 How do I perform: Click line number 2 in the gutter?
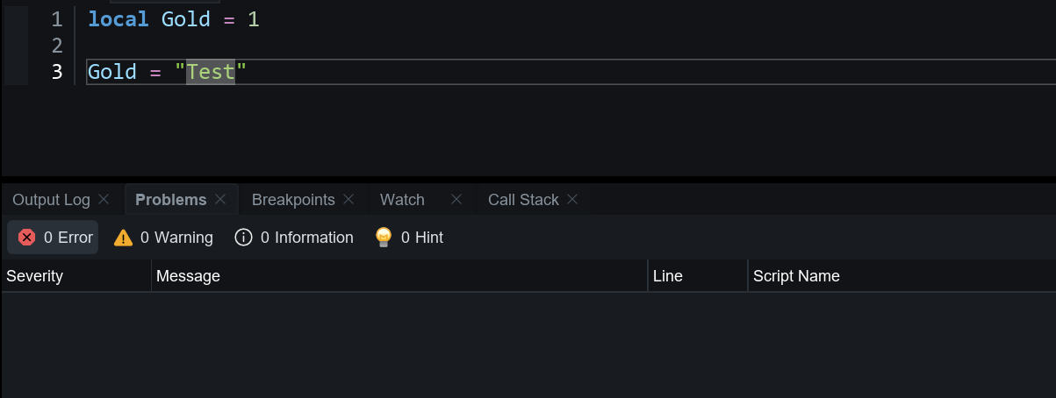(57, 46)
